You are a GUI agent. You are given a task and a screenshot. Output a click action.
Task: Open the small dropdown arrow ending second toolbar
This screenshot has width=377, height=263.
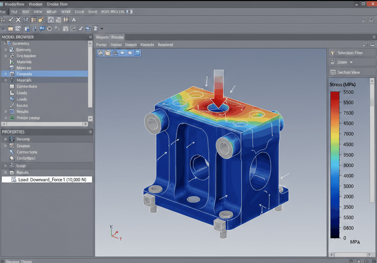tap(102, 29)
